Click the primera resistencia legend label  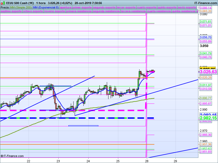click(79, 11)
